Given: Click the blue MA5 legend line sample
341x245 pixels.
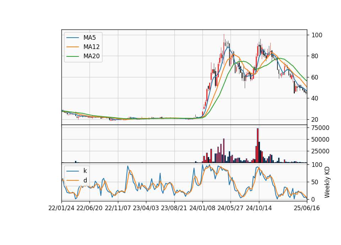Looking at the screenshot, I should click(x=72, y=38).
